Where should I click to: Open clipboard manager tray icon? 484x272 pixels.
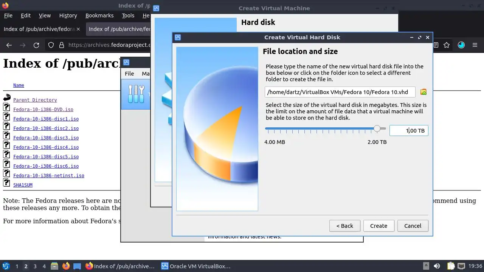(450, 266)
